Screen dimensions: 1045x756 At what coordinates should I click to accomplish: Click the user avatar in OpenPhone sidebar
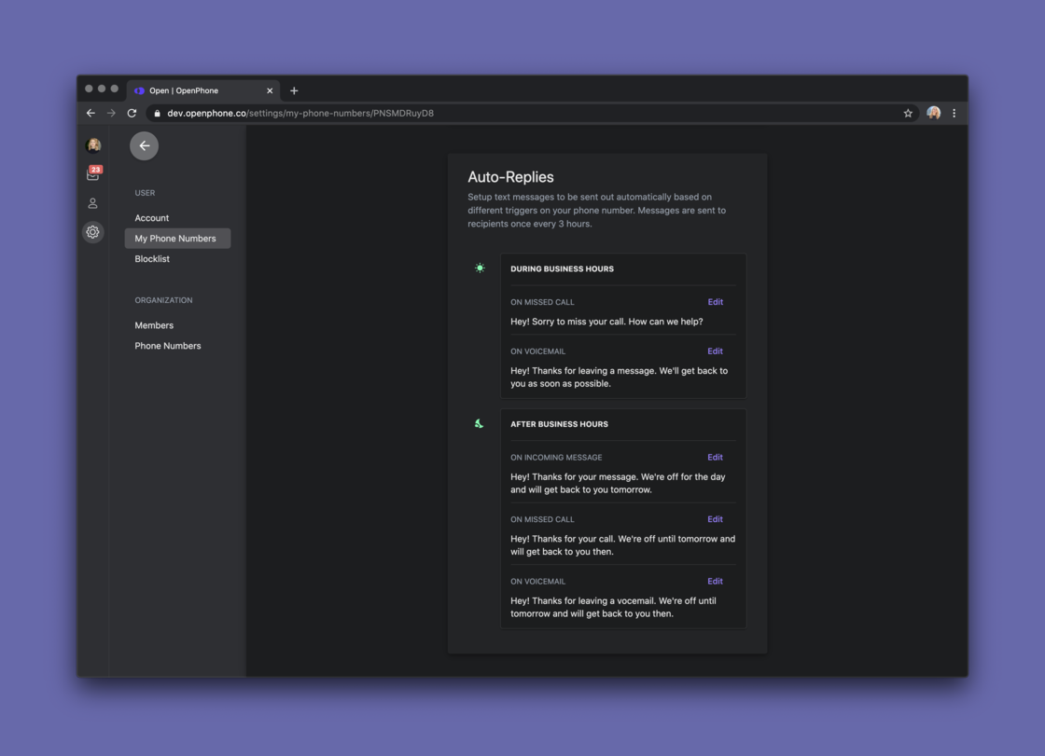click(x=94, y=144)
